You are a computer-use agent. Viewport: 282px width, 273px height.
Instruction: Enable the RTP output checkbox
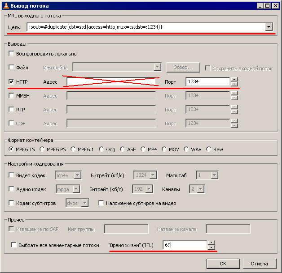pos(11,109)
